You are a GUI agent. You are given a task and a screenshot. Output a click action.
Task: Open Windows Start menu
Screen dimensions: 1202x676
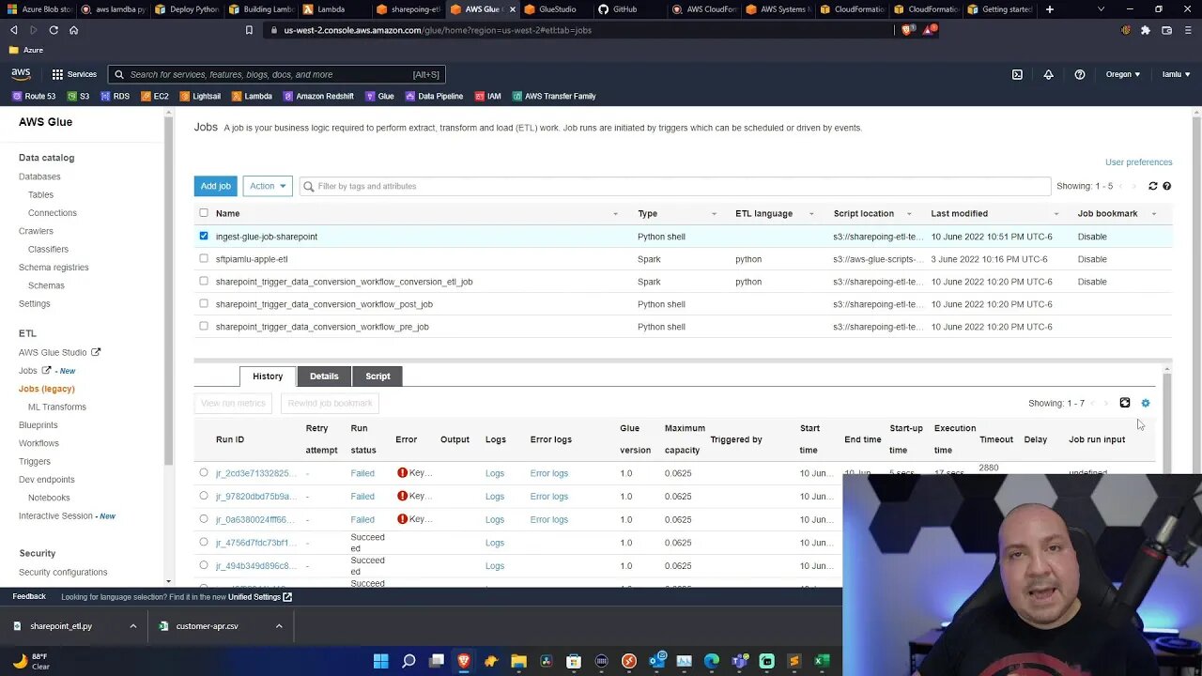pos(381,661)
